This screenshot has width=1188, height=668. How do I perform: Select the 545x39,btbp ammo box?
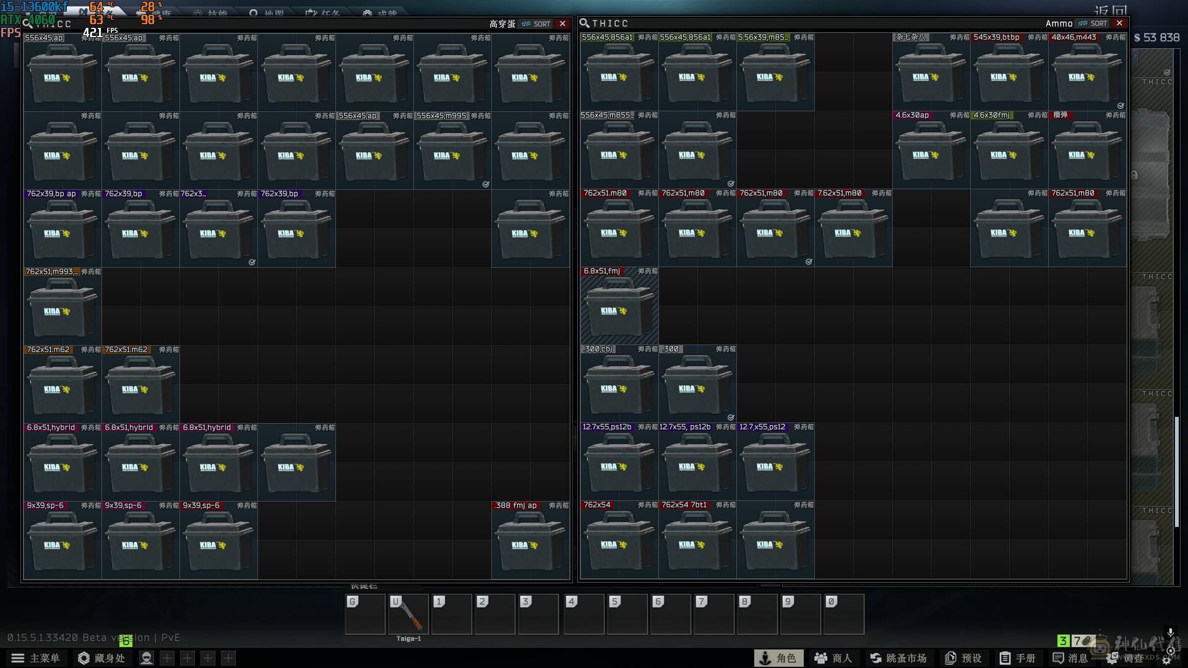(1009, 72)
